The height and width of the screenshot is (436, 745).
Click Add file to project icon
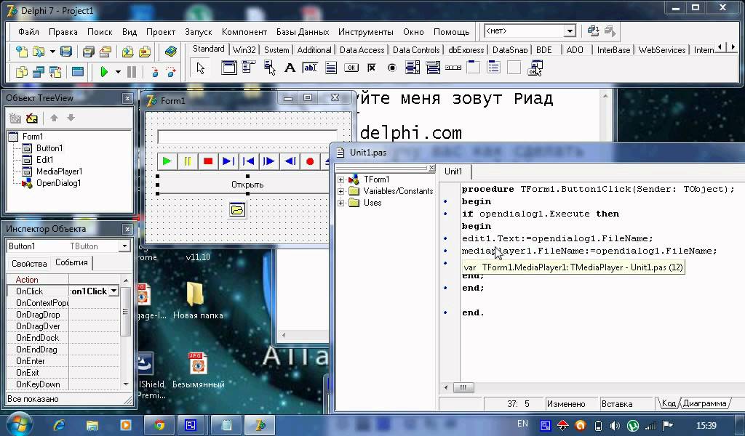(x=127, y=52)
